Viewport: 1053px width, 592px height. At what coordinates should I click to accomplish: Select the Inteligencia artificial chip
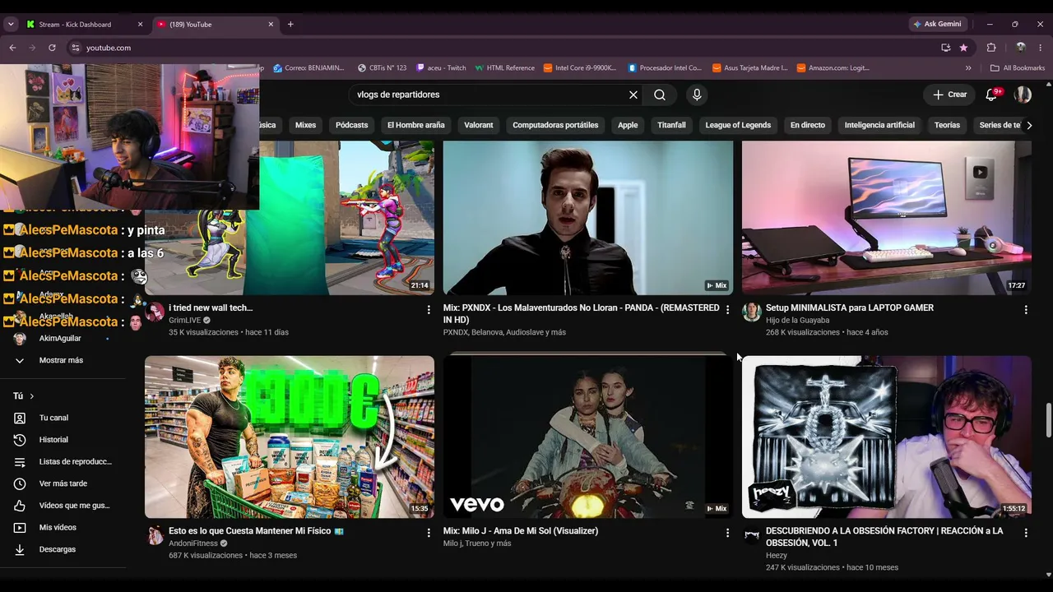pyautogui.click(x=879, y=125)
